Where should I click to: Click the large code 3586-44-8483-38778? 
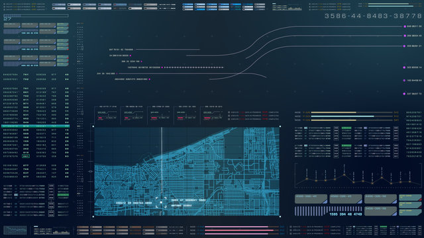373,16
